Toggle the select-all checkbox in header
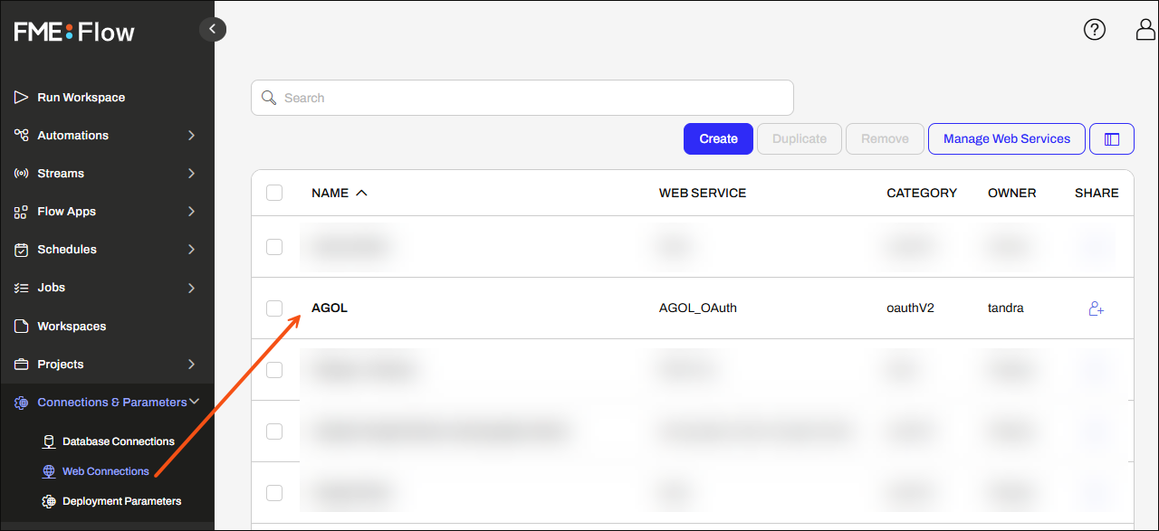Image resolution: width=1159 pixels, height=531 pixels. 274,193
